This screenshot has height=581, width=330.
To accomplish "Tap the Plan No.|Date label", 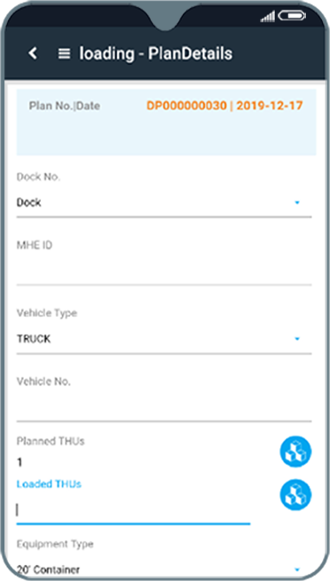I will [x=65, y=106].
